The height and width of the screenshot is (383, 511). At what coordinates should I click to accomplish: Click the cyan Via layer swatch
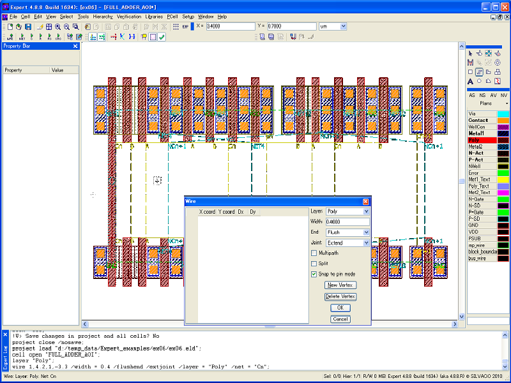[x=503, y=114]
